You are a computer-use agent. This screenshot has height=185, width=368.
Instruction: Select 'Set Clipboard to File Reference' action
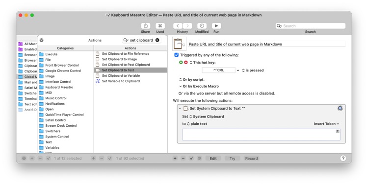point(131,54)
